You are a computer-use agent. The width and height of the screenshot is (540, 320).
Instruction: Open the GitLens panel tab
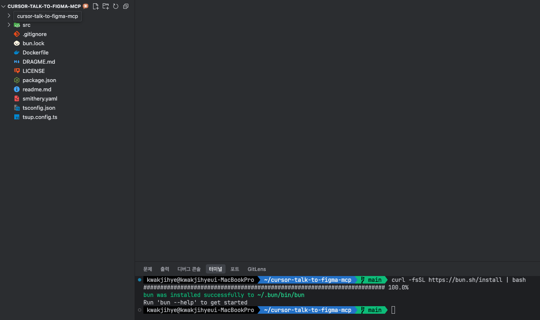point(257,269)
